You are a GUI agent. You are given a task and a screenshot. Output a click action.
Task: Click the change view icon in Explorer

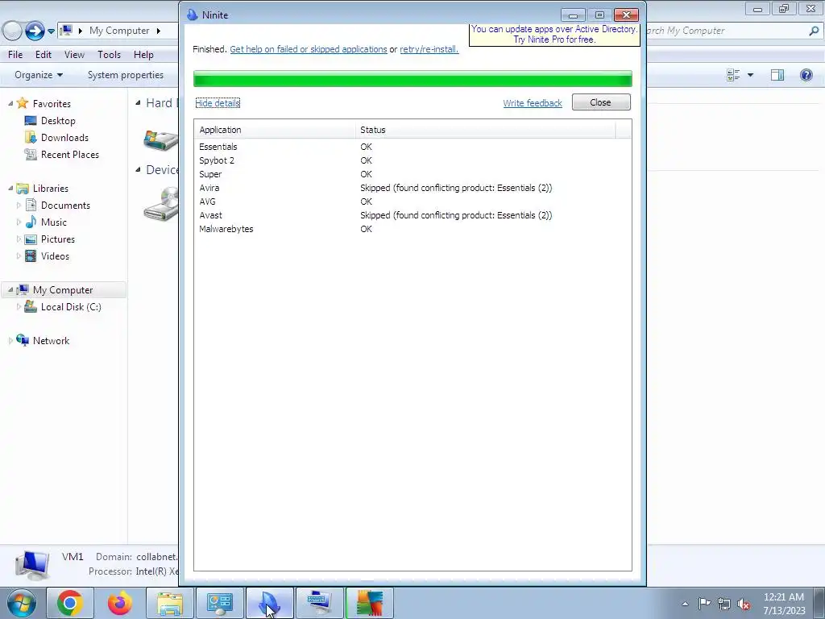(733, 75)
